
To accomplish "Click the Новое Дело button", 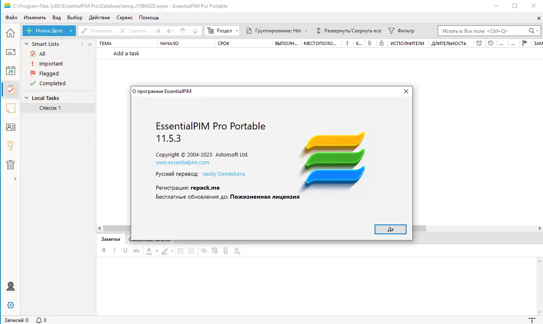I will [x=44, y=31].
